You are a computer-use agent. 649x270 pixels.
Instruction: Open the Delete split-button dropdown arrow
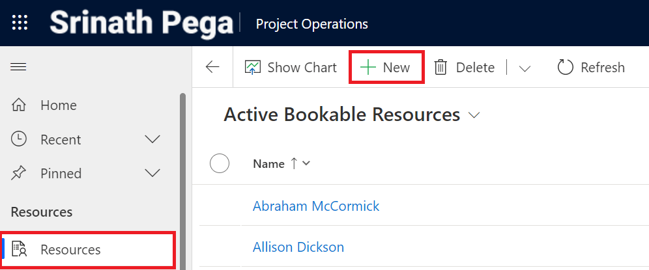click(x=525, y=68)
